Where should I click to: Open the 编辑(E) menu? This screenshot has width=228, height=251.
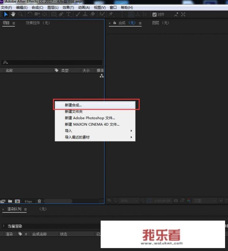[x=22, y=7]
